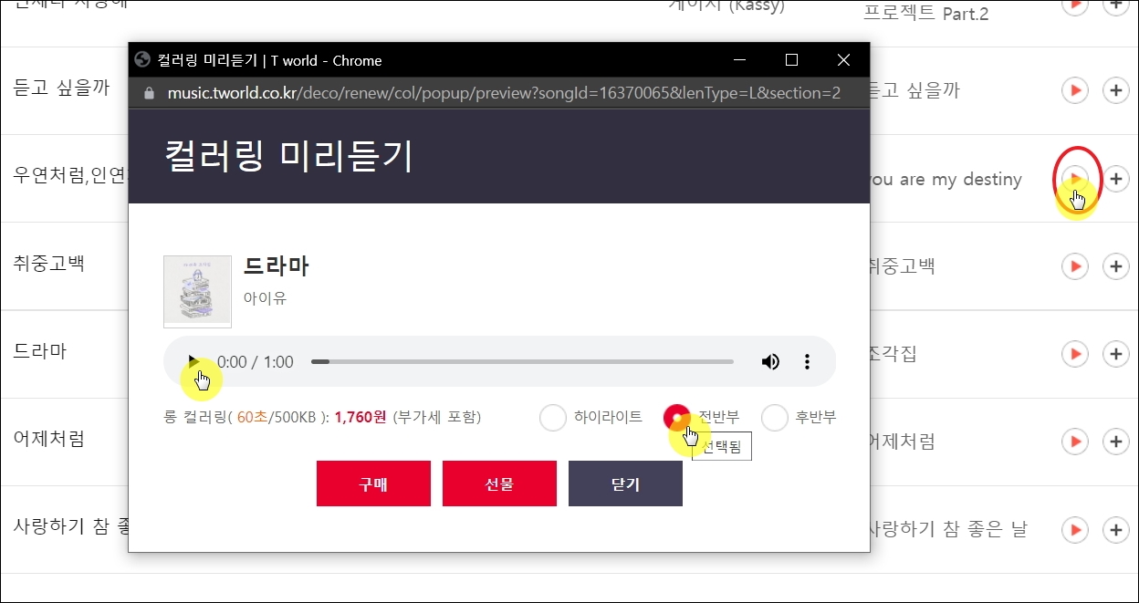Select the 전반부 radio option
Image resolution: width=1139 pixels, height=603 pixels.
point(677,418)
